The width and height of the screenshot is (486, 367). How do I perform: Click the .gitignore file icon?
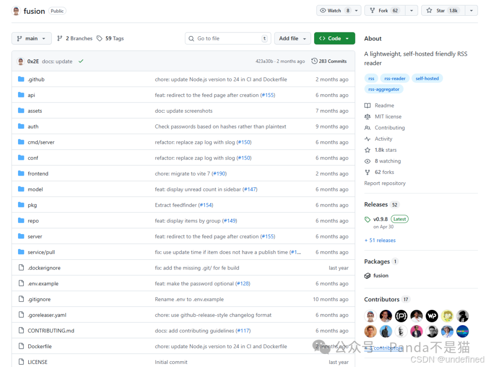(21, 299)
